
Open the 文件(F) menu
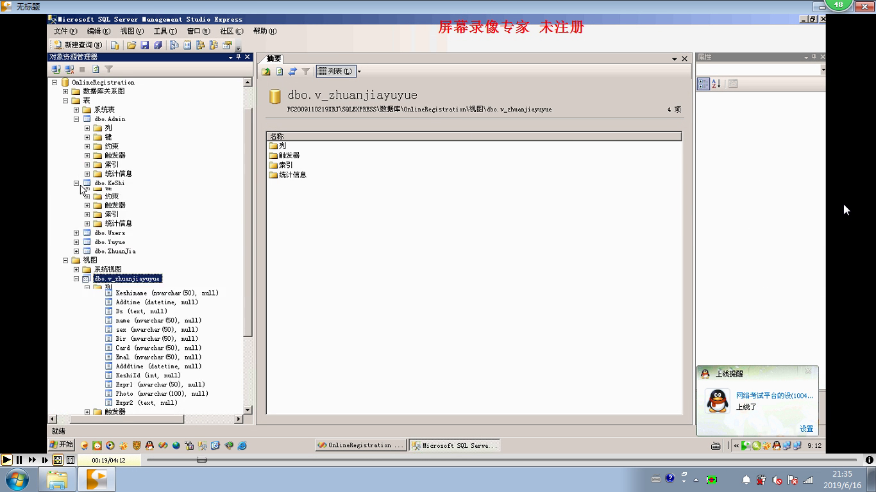point(65,31)
